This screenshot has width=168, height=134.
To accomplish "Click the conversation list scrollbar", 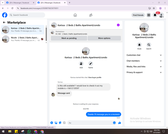I will [46, 35].
